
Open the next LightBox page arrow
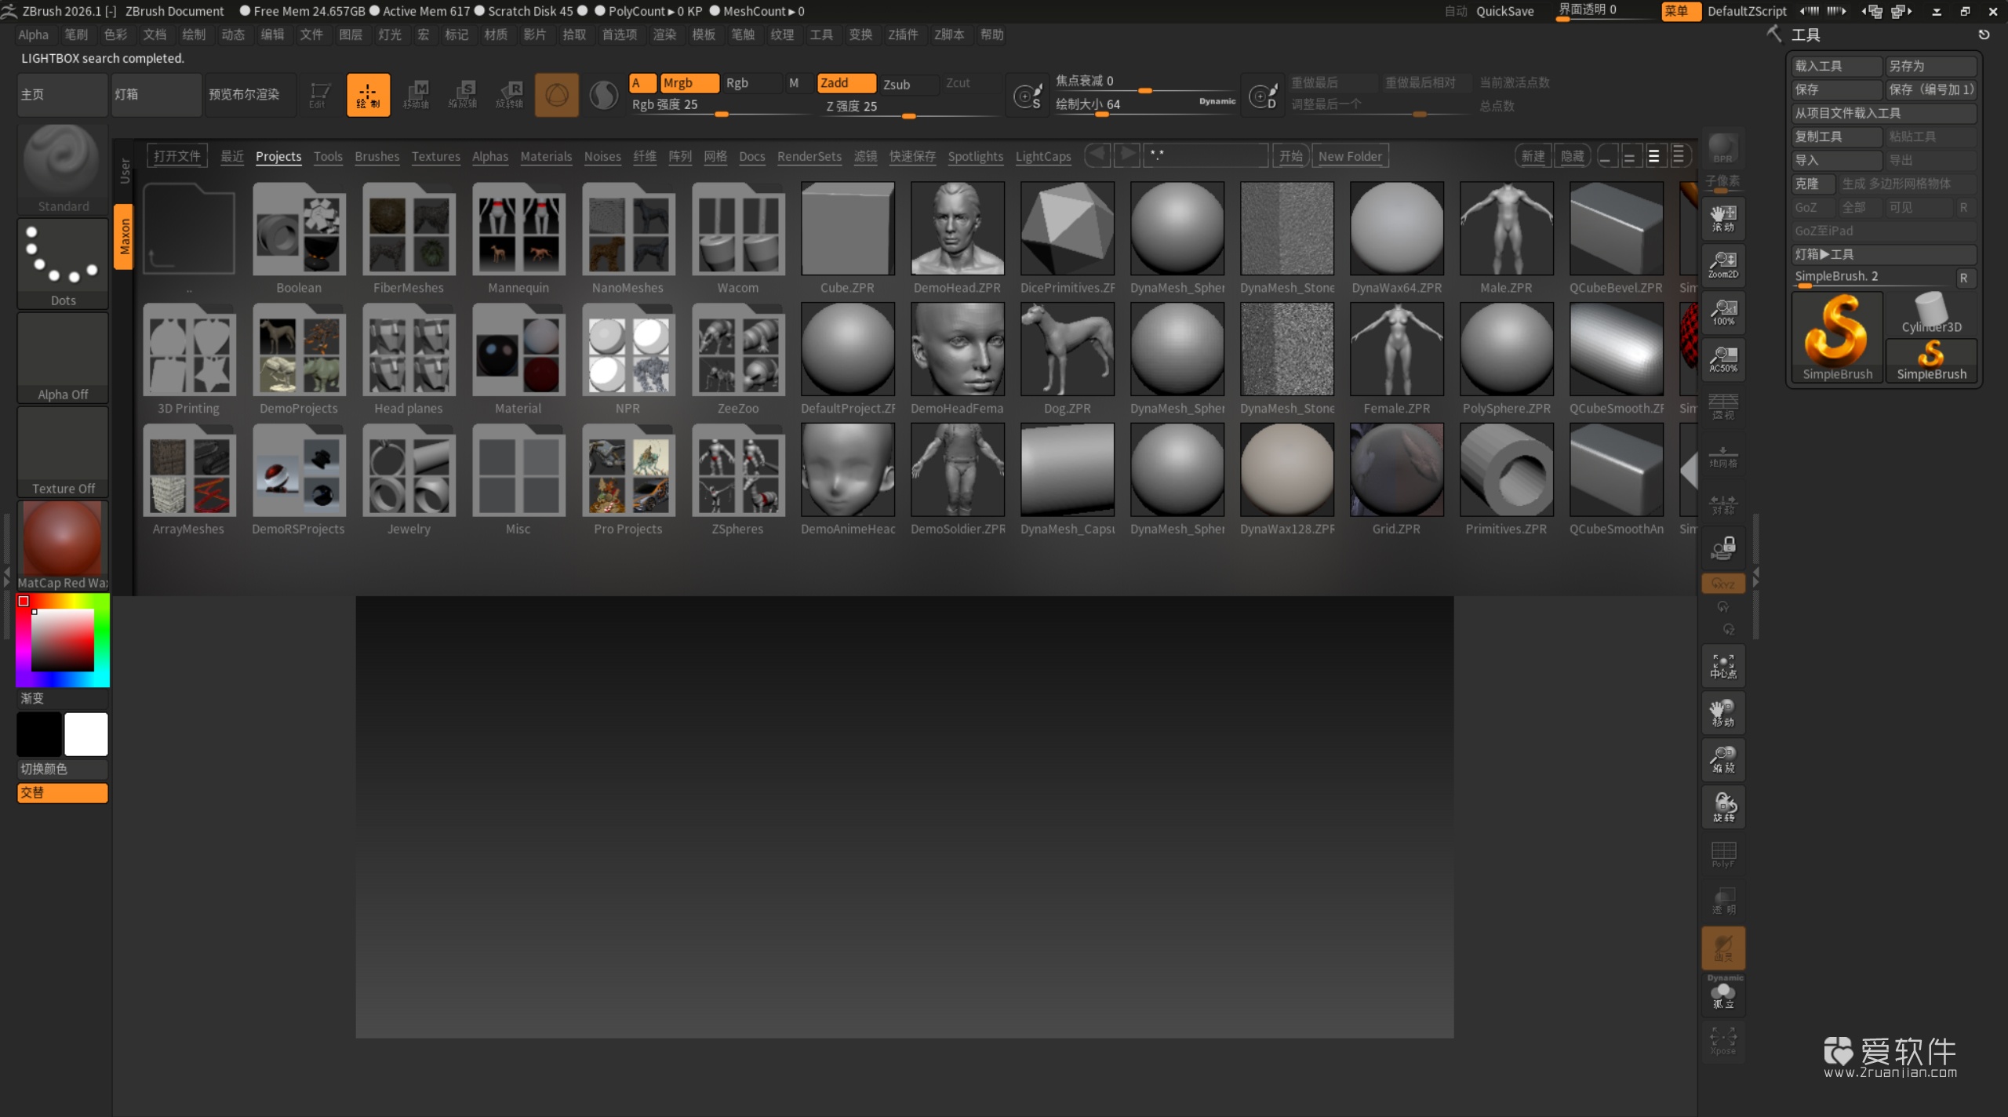[1127, 155]
